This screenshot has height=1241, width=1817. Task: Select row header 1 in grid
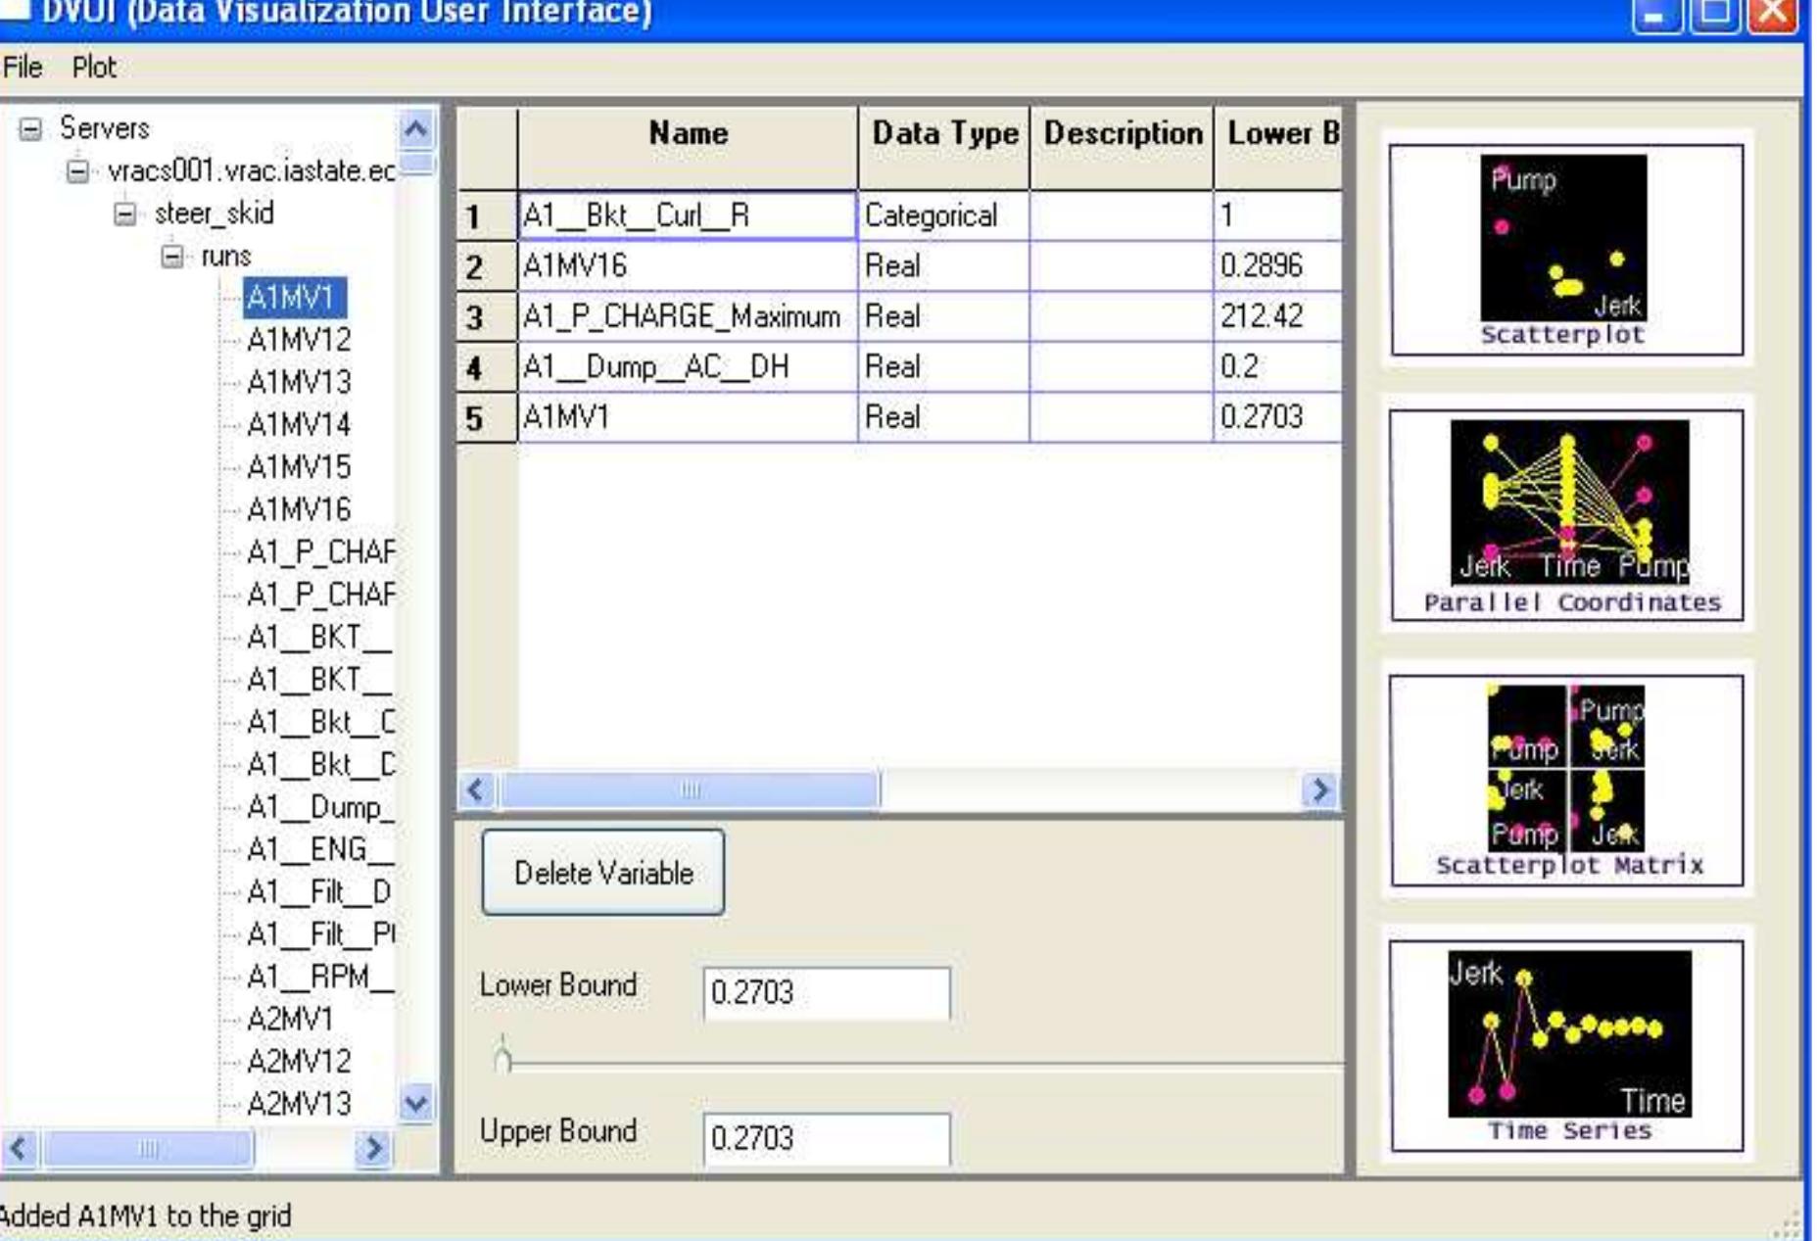(487, 215)
